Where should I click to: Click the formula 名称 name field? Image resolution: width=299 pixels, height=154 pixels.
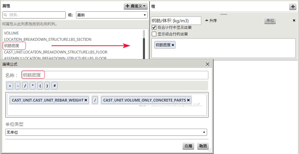tap(115, 75)
